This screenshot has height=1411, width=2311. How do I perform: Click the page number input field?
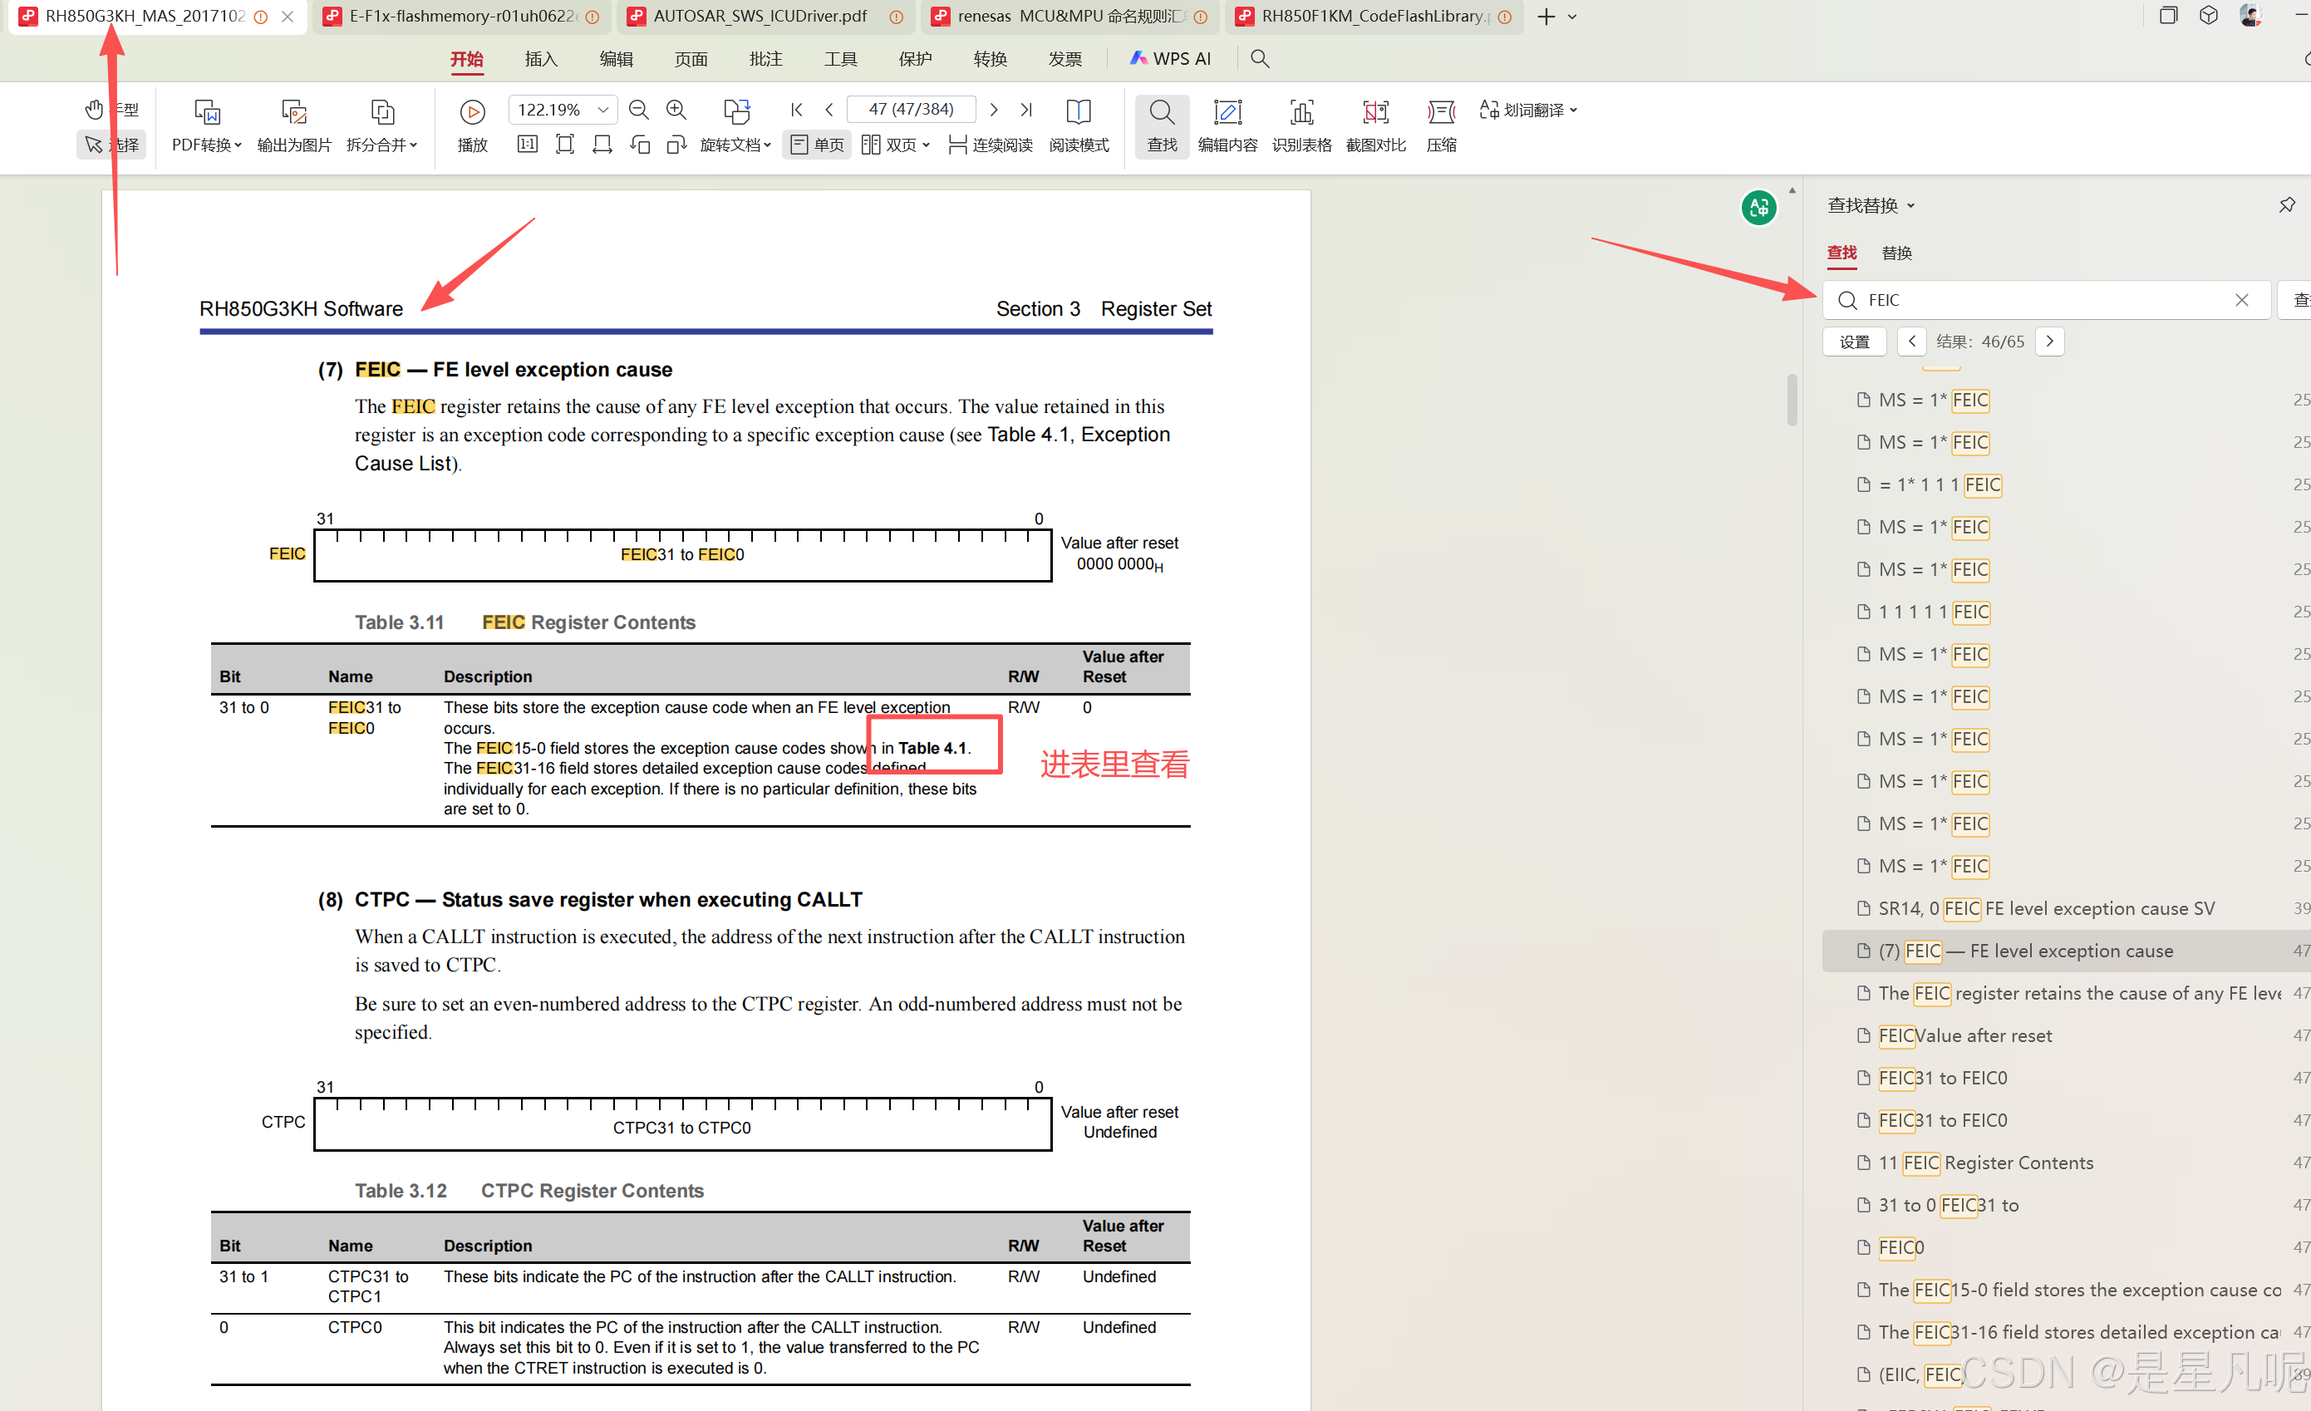[910, 110]
